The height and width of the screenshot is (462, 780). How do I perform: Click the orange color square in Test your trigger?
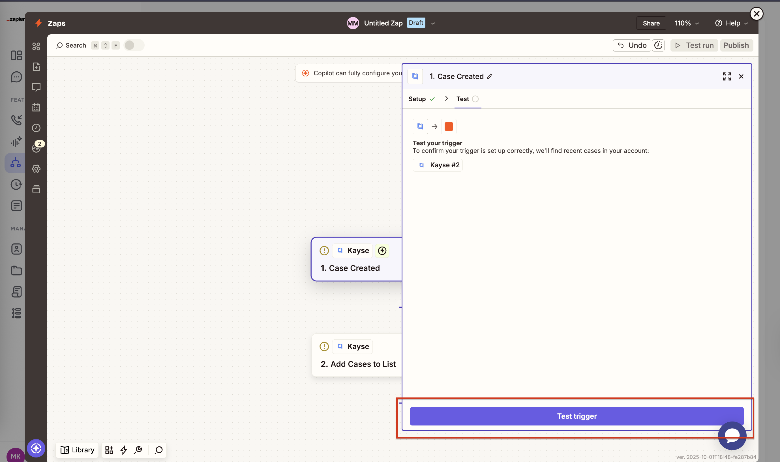point(449,126)
